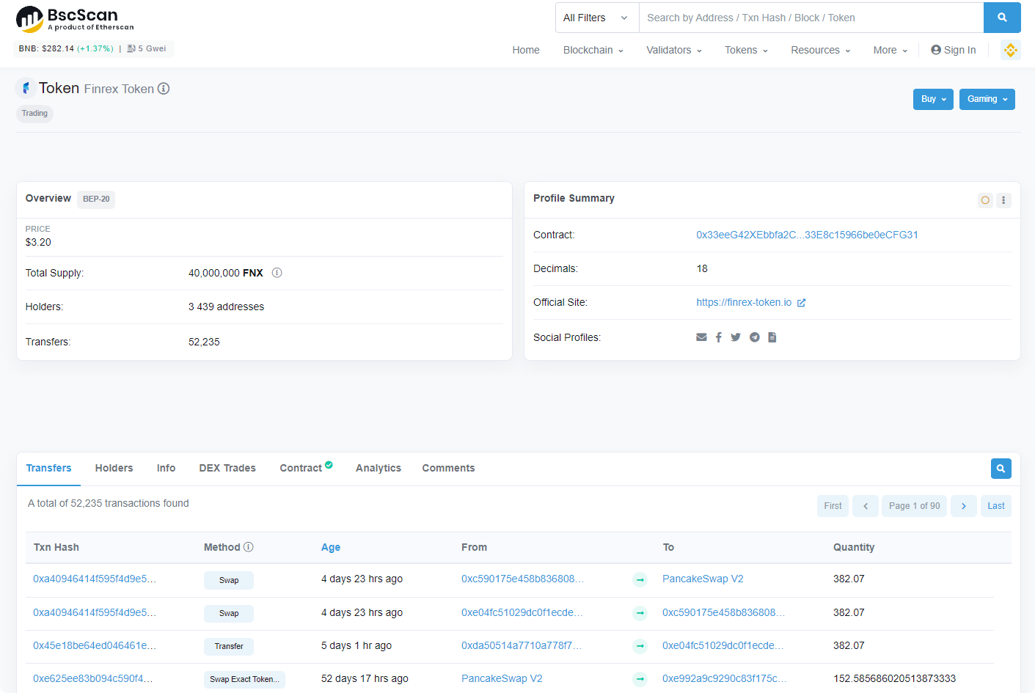
Task: Open the finrex-token.io official site link
Action: coord(744,303)
